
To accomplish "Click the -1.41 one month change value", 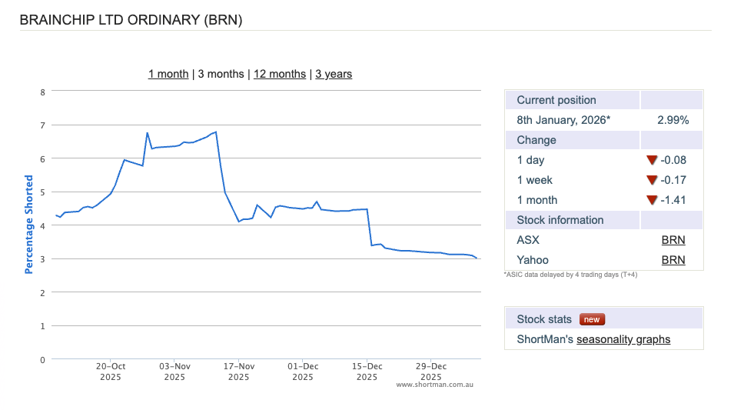I will coord(673,200).
